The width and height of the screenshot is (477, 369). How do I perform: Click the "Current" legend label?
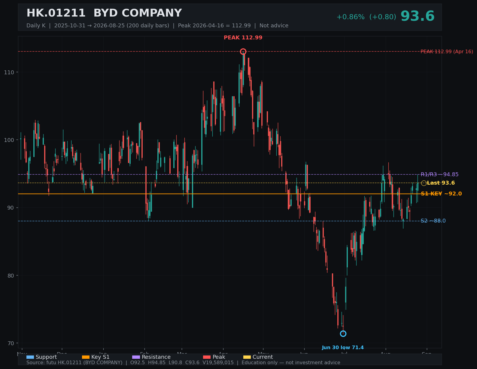click(263, 357)
